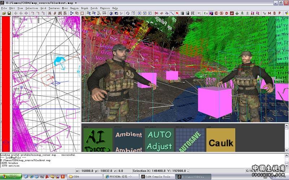Toggle the Tw toolbar button

tap(264, 13)
